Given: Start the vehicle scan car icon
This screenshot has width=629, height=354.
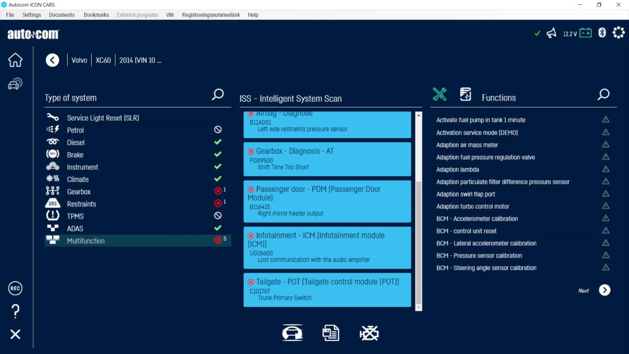Looking at the screenshot, I should point(292,333).
